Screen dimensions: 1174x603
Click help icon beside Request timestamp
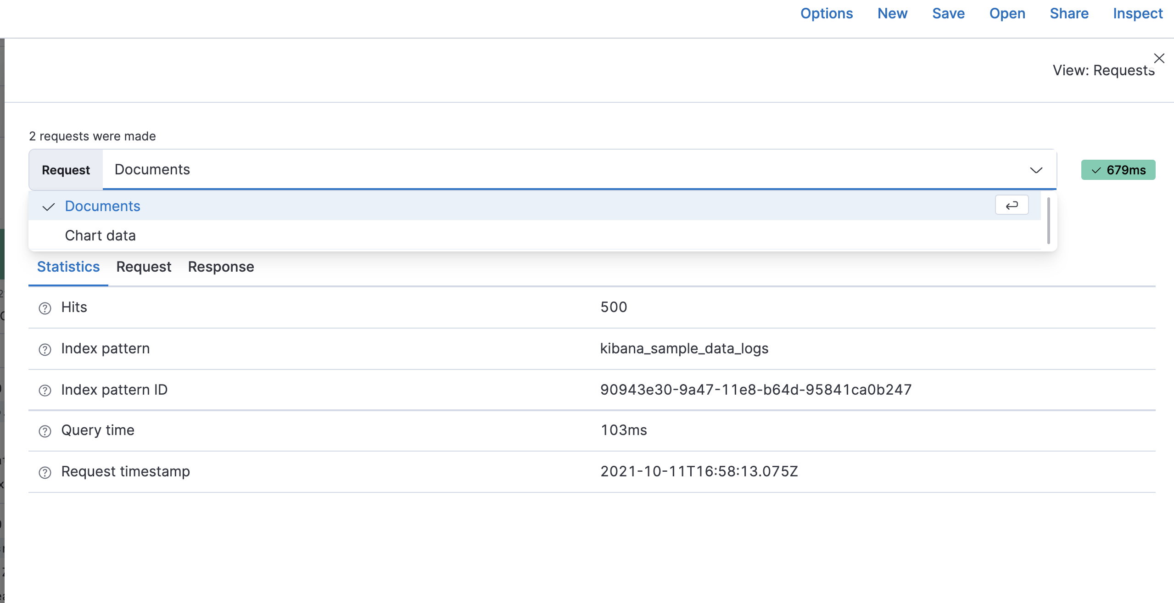tap(45, 472)
